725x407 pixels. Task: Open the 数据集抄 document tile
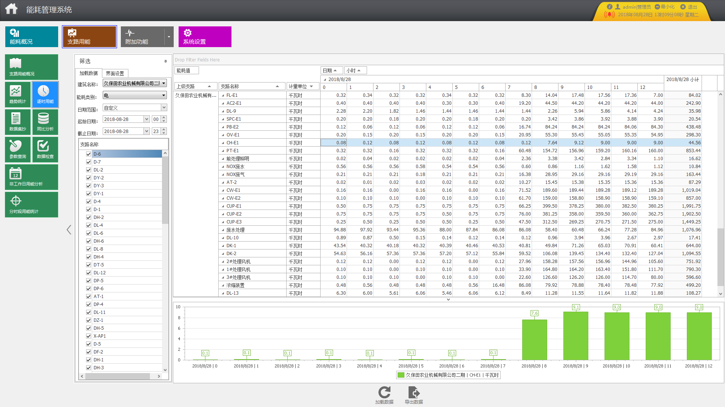point(18,122)
